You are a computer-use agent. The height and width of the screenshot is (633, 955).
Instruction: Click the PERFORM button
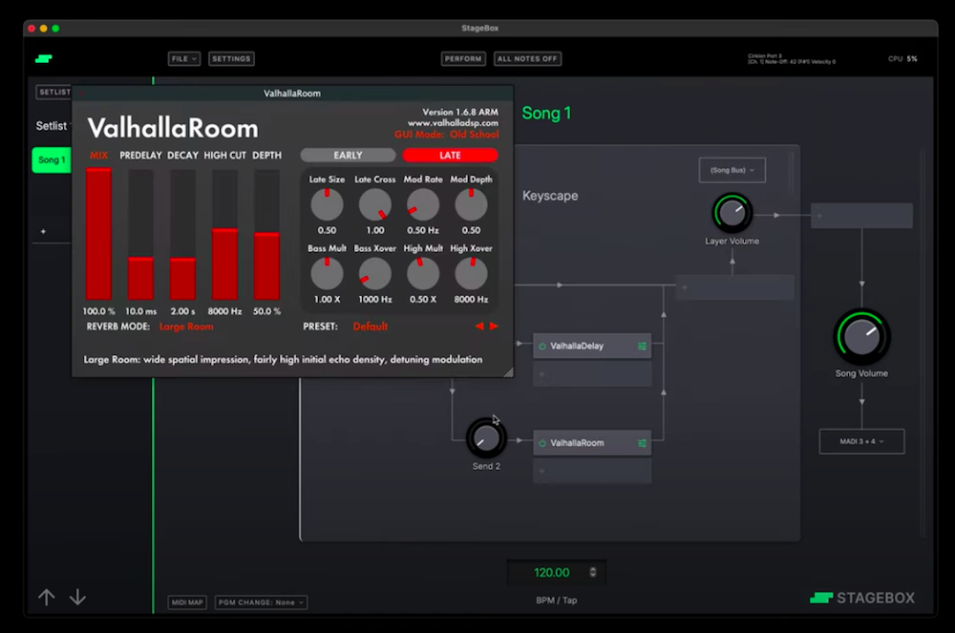pos(463,58)
